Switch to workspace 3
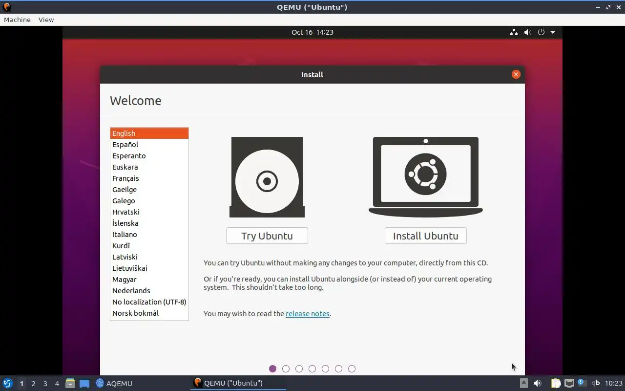The width and height of the screenshot is (625, 391). [x=45, y=384]
